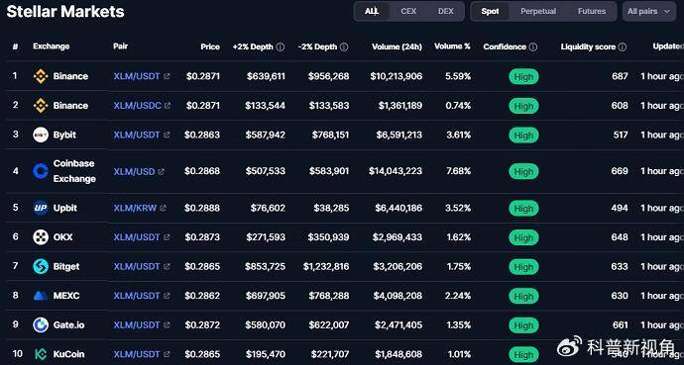The height and width of the screenshot is (365, 684).
Task: Click the volume value $14,043,223
Action: tap(396, 171)
